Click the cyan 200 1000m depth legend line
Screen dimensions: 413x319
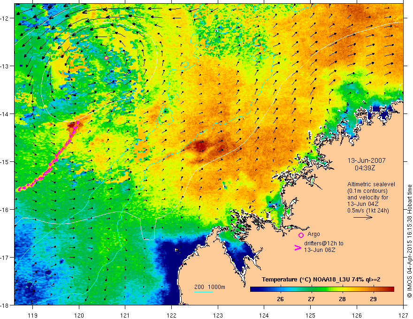(204, 292)
